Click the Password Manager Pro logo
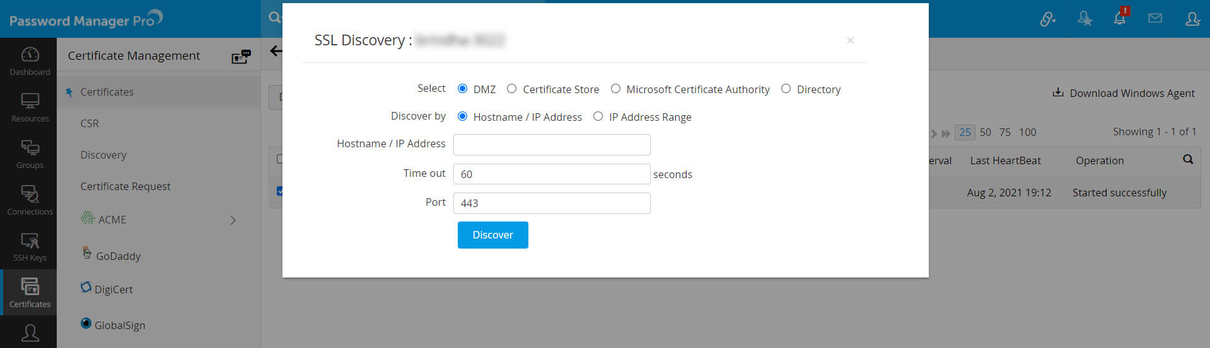 tap(86, 19)
